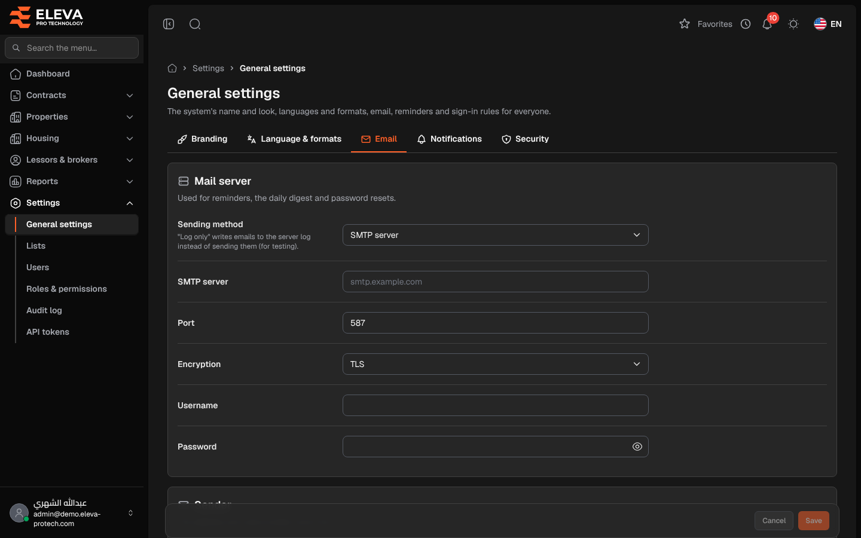
Task: Switch to the Security tab
Action: point(525,139)
